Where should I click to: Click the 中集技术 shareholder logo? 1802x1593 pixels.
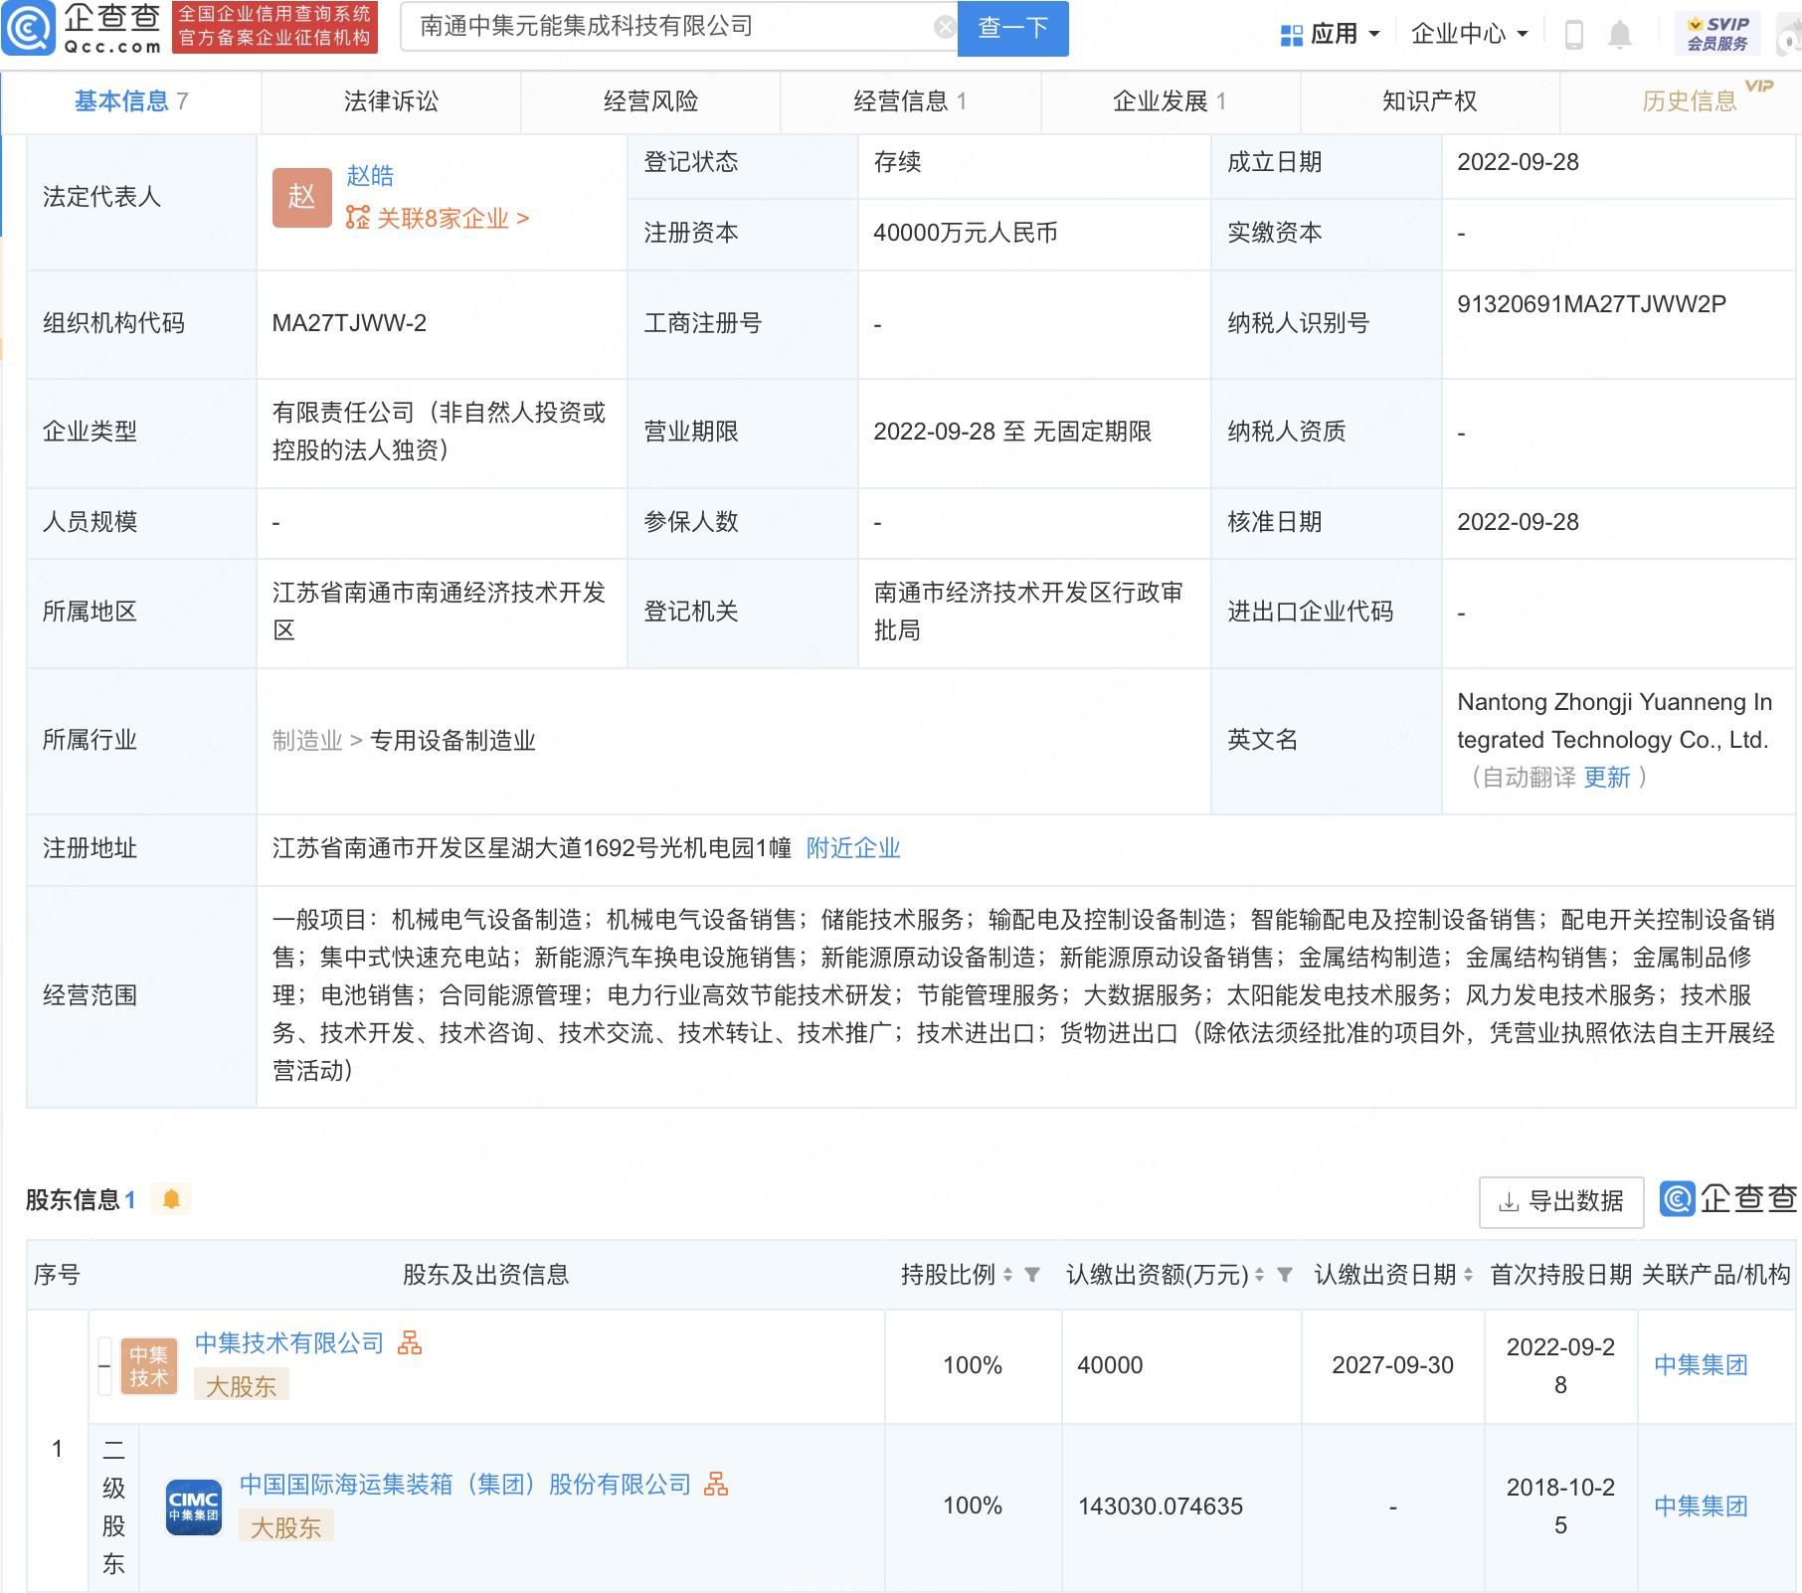pos(149,1366)
